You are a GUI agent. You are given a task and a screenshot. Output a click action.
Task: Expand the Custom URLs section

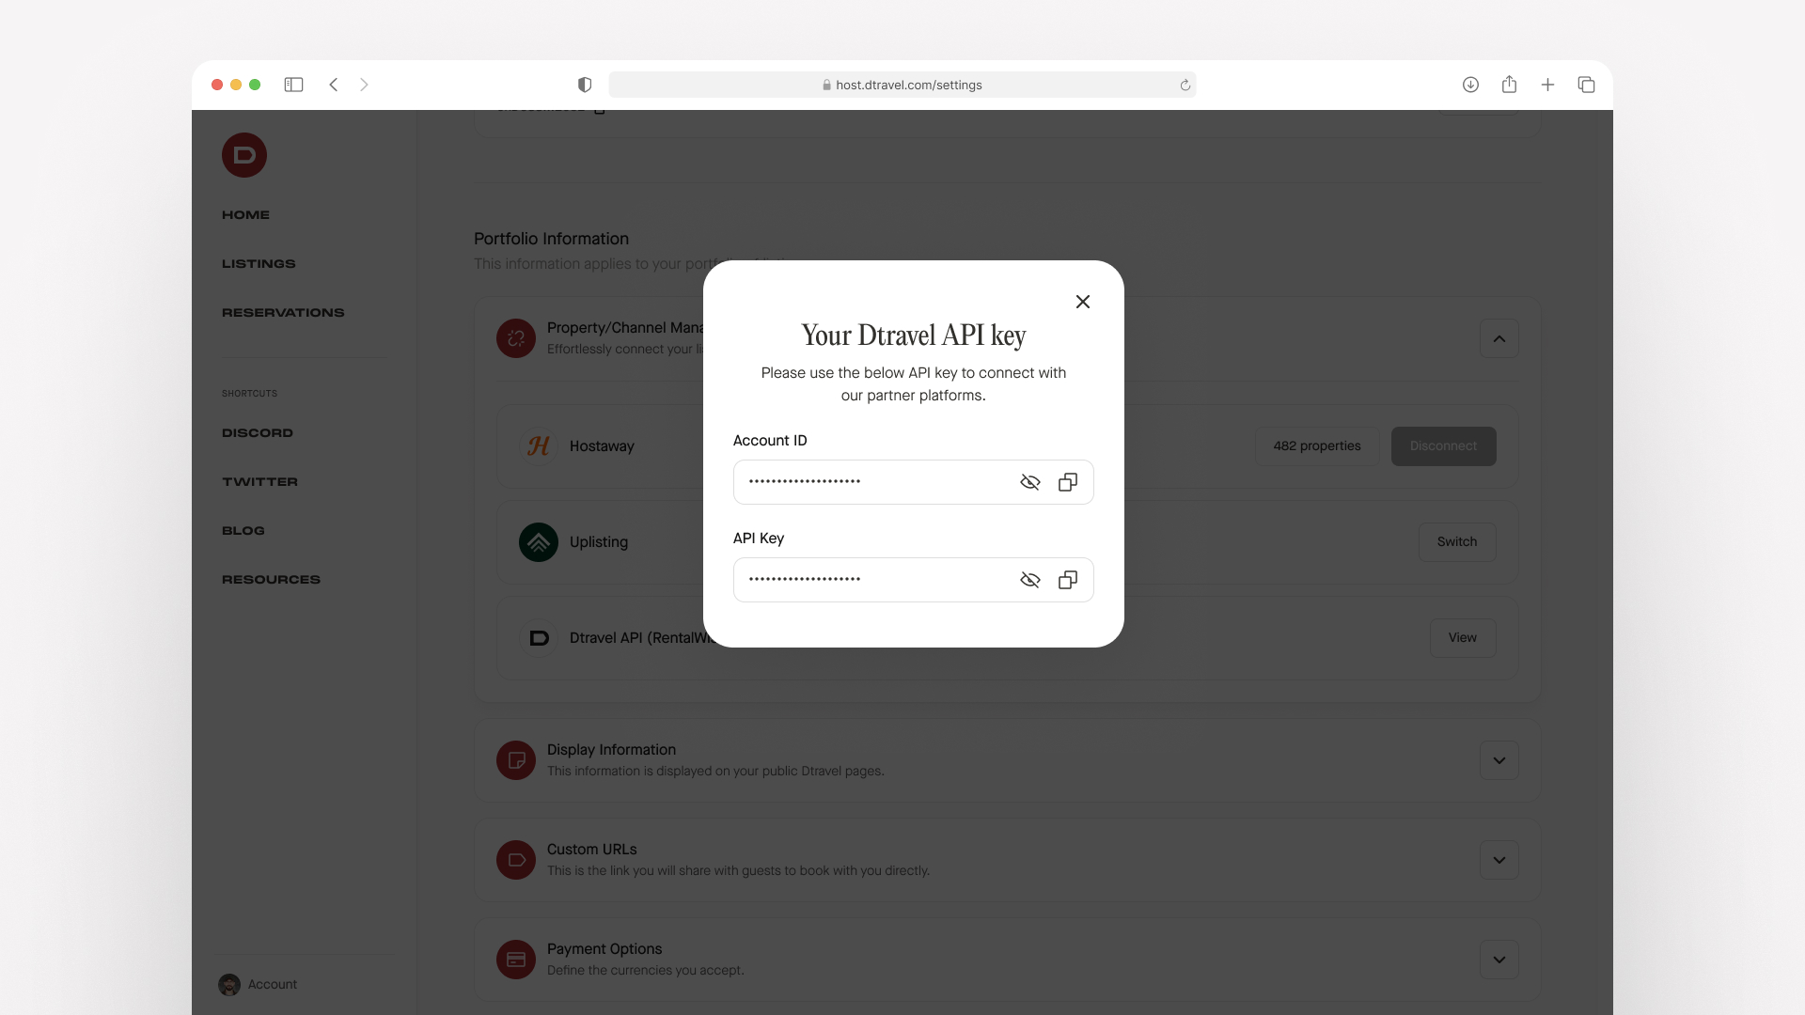[1499, 860]
